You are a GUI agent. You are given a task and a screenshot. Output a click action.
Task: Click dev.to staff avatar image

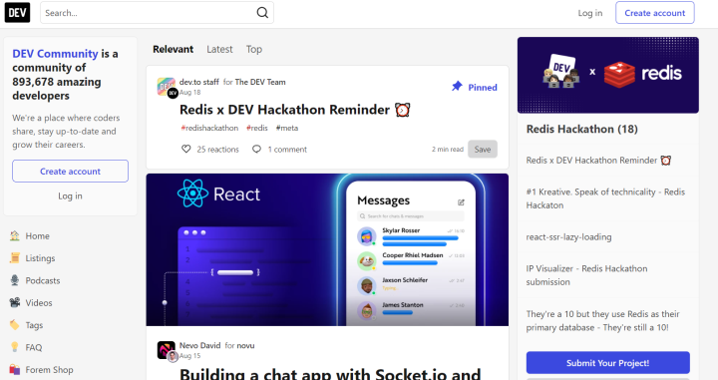coord(166,86)
